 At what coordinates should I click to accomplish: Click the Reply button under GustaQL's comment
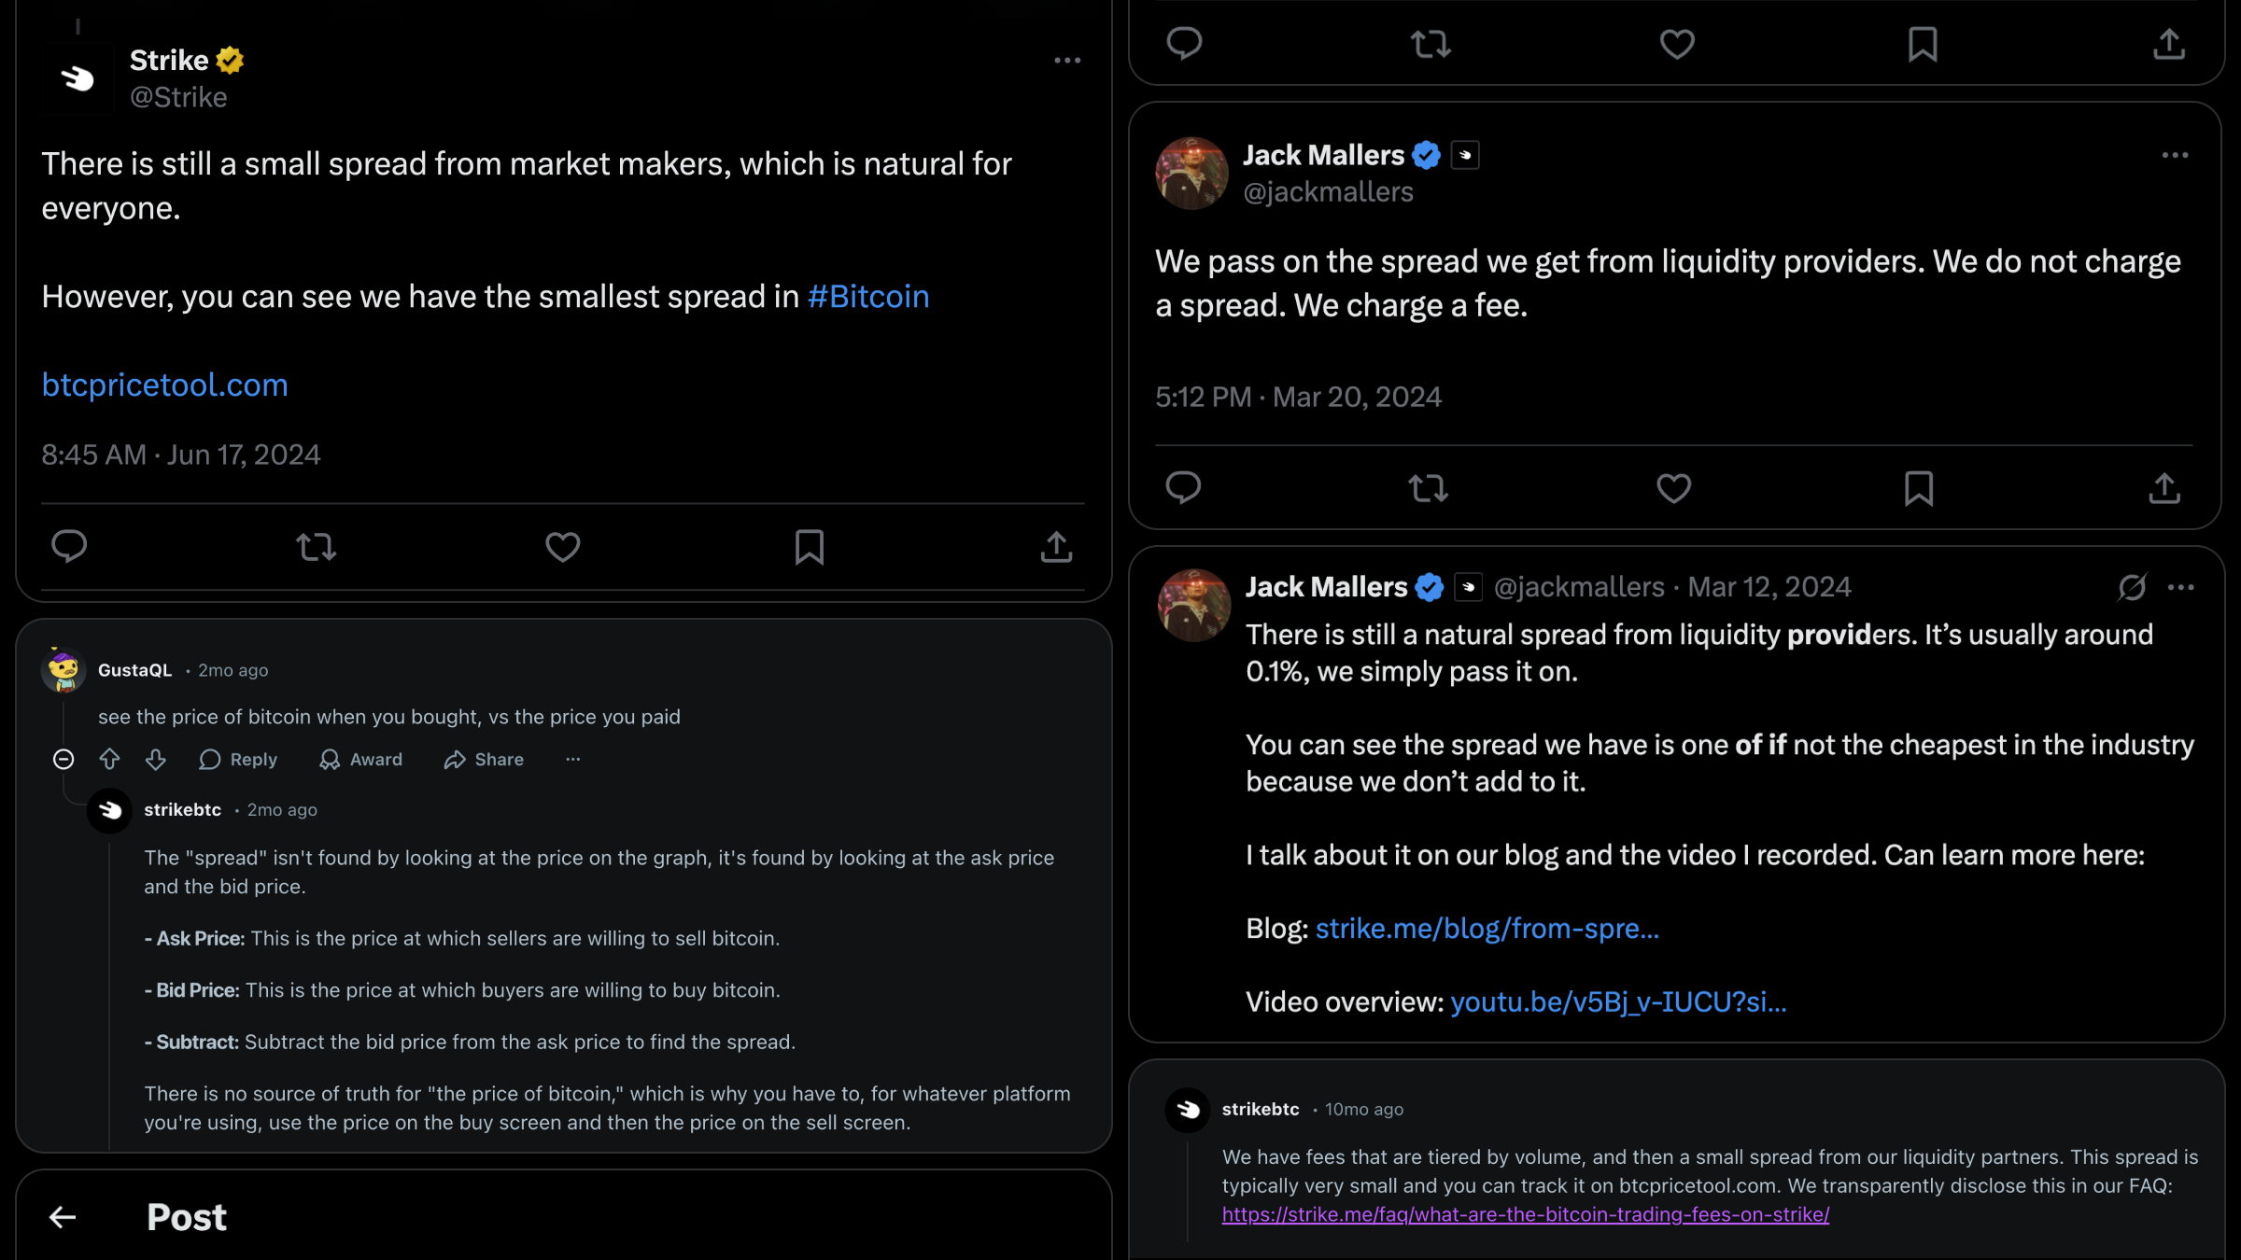(238, 760)
